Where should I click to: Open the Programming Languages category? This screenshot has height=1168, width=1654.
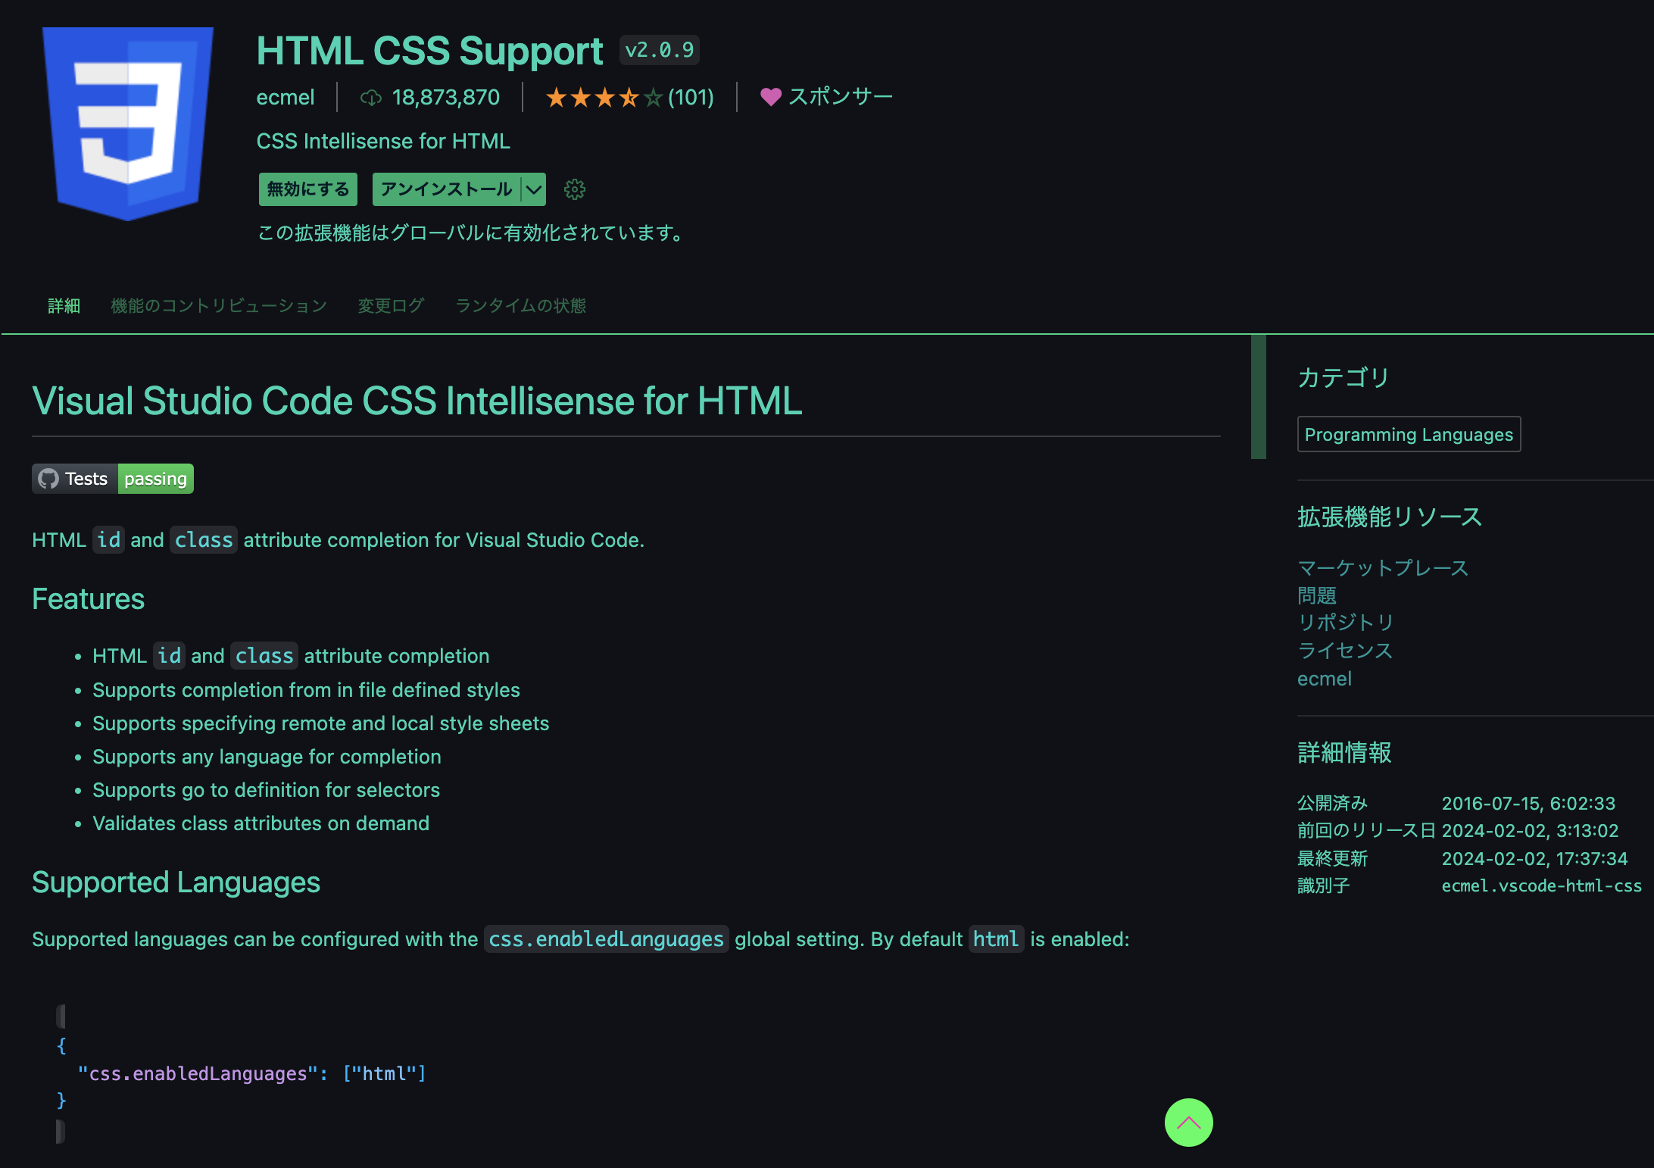point(1408,434)
